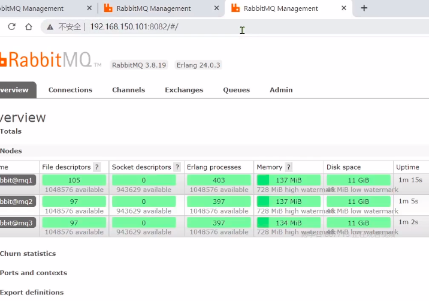This screenshot has width=429, height=301.
Task: Open the Connections tab
Action: [70, 90]
